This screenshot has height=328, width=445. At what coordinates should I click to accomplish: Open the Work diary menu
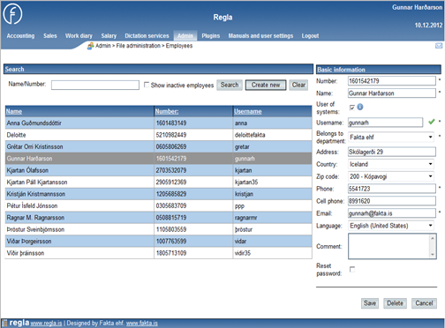[79, 36]
